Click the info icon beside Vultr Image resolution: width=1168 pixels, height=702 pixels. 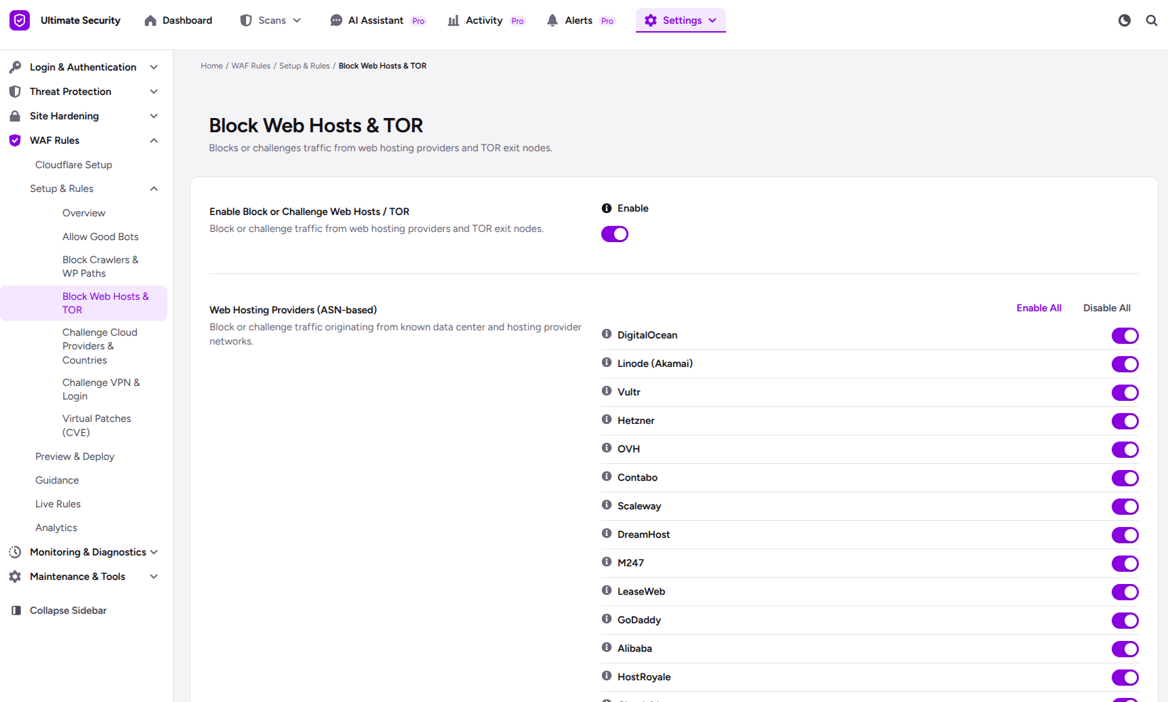click(x=607, y=391)
